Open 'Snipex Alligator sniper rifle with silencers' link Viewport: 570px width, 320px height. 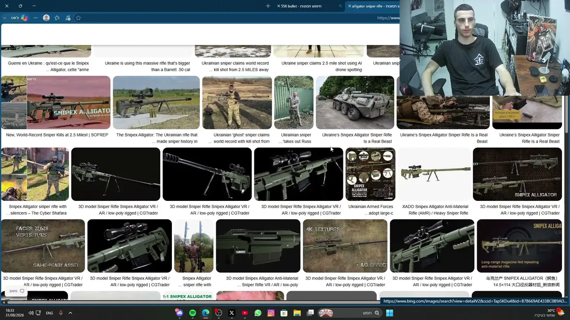click(x=37, y=210)
